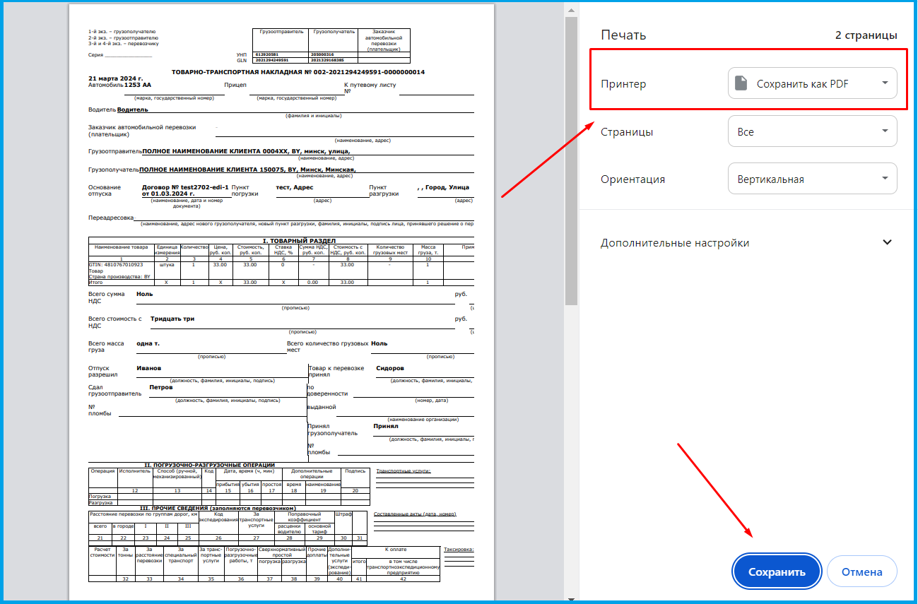Click 'одна т.' mass text in preview
The width and height of the screenshot is (918, 604).
pos(148,343)
